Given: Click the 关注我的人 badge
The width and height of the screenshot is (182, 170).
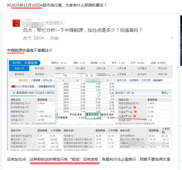Looking at the screenshot, I should [x=54, y=23].
